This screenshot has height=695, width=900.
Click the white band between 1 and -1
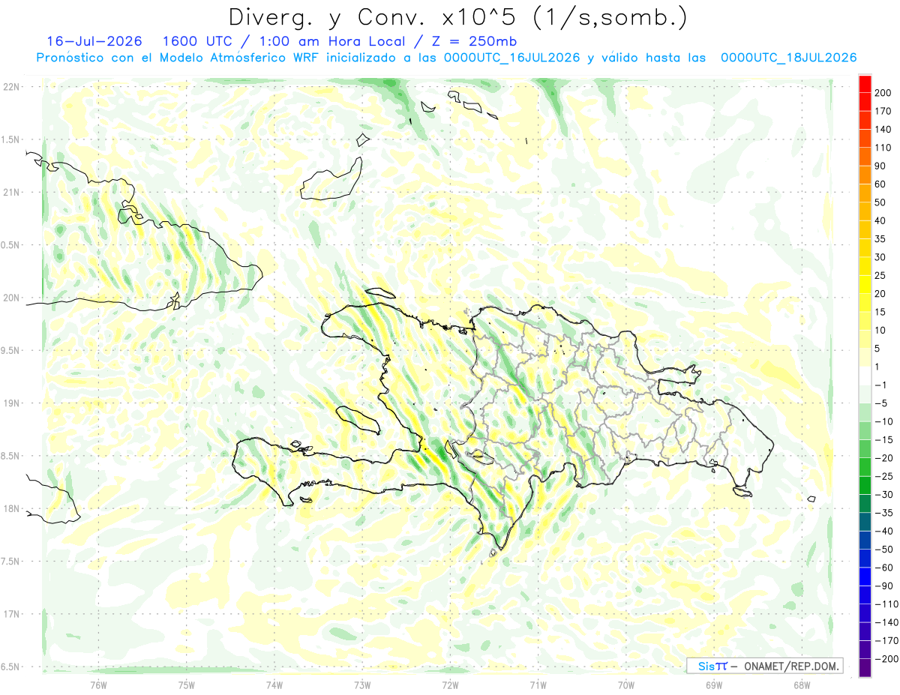point(865,376)
